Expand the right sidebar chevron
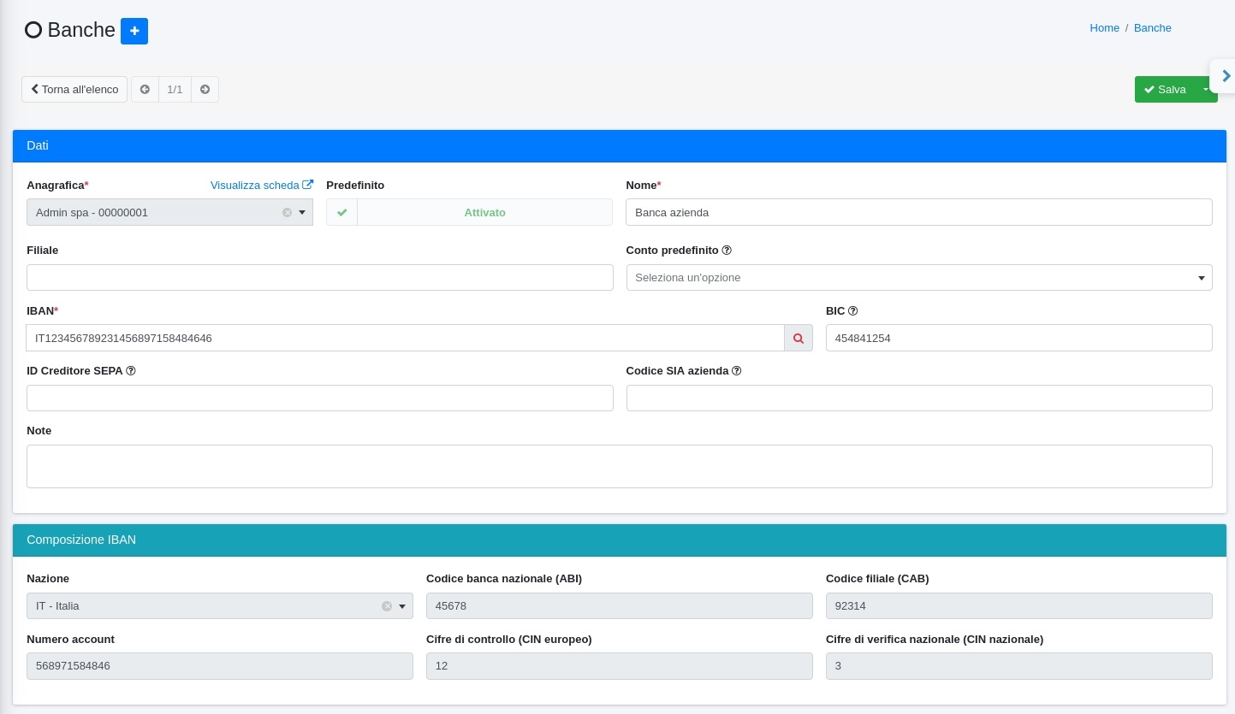 pos(1226,76)
